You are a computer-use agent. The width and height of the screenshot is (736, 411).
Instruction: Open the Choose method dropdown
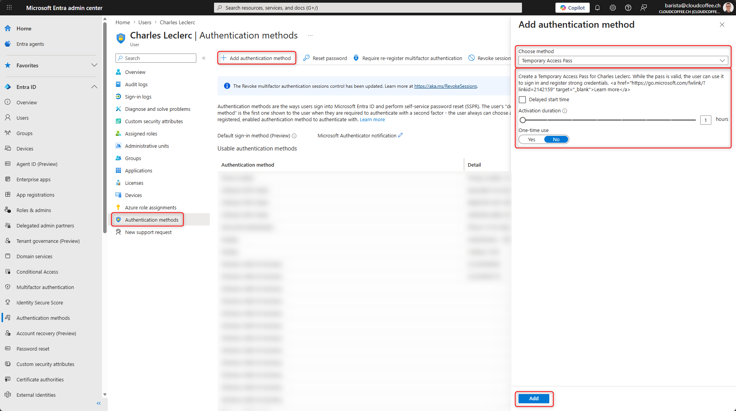(623, 61)
